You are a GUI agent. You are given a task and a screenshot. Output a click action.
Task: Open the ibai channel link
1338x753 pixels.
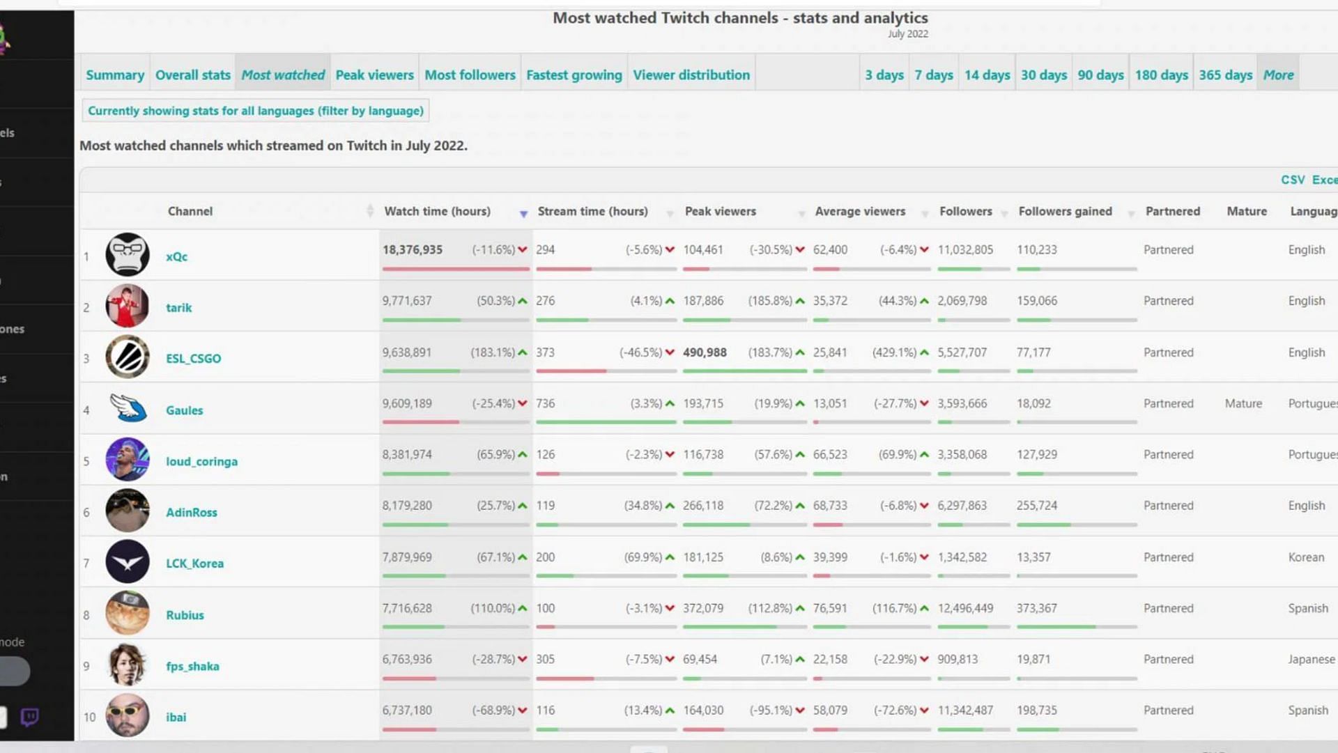tap(176, 717)
